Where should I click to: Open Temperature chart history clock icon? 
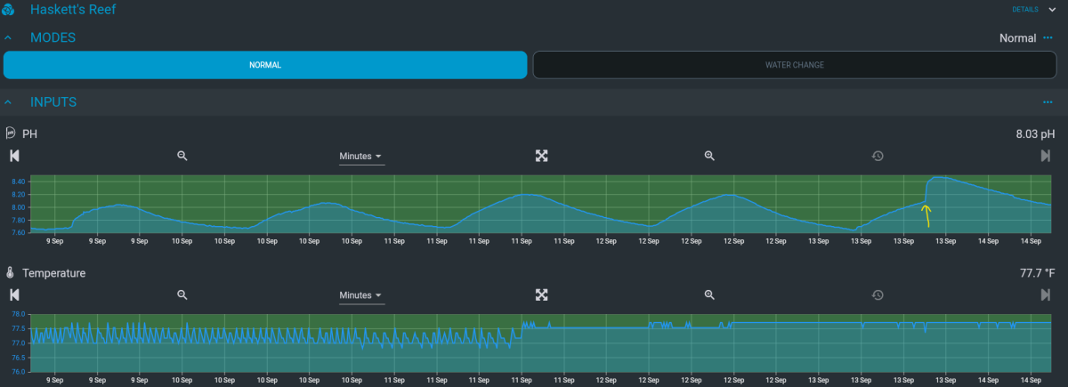point(878,294)
